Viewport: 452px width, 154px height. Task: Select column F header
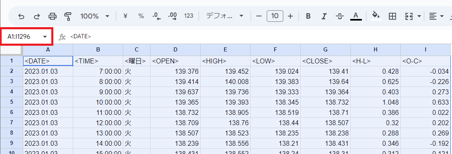[275, 49]
